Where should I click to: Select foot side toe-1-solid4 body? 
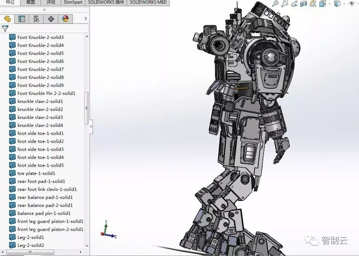40,157
